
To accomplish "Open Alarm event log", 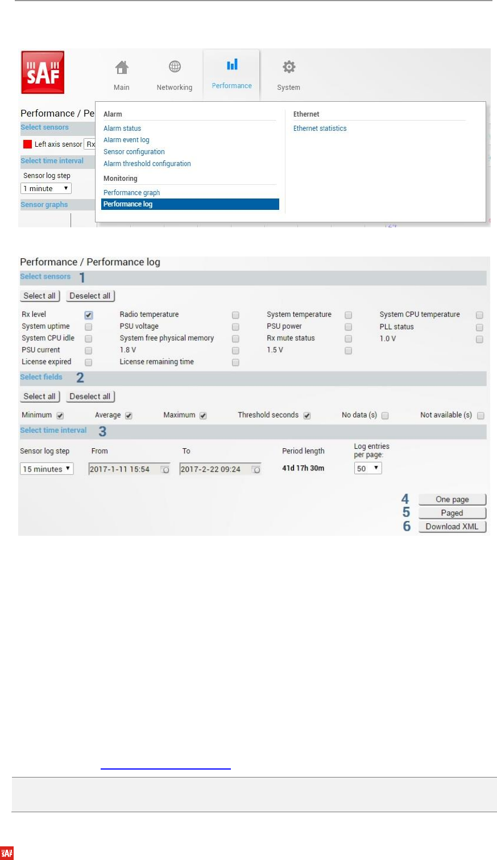I will [126, 140].
